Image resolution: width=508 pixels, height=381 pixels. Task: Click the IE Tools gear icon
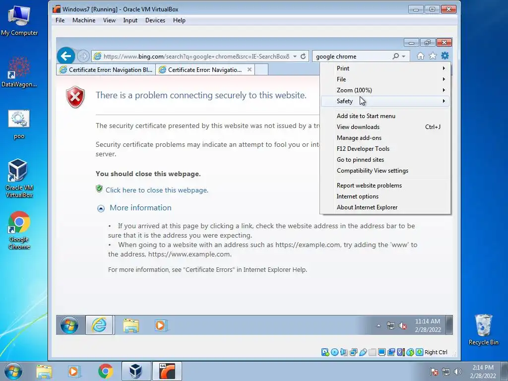445,56
